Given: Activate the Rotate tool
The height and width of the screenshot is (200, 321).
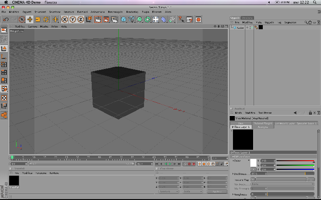Looking at the screenshot, I should pos(46,20).
